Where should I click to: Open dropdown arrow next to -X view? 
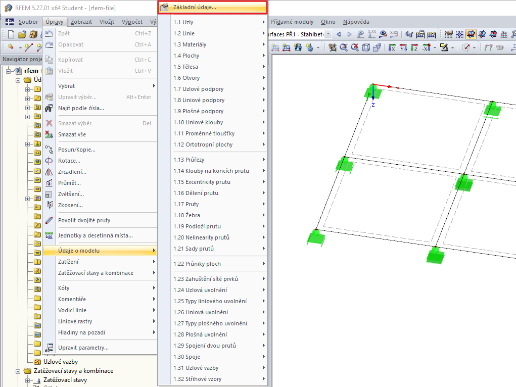coord(435,47)
